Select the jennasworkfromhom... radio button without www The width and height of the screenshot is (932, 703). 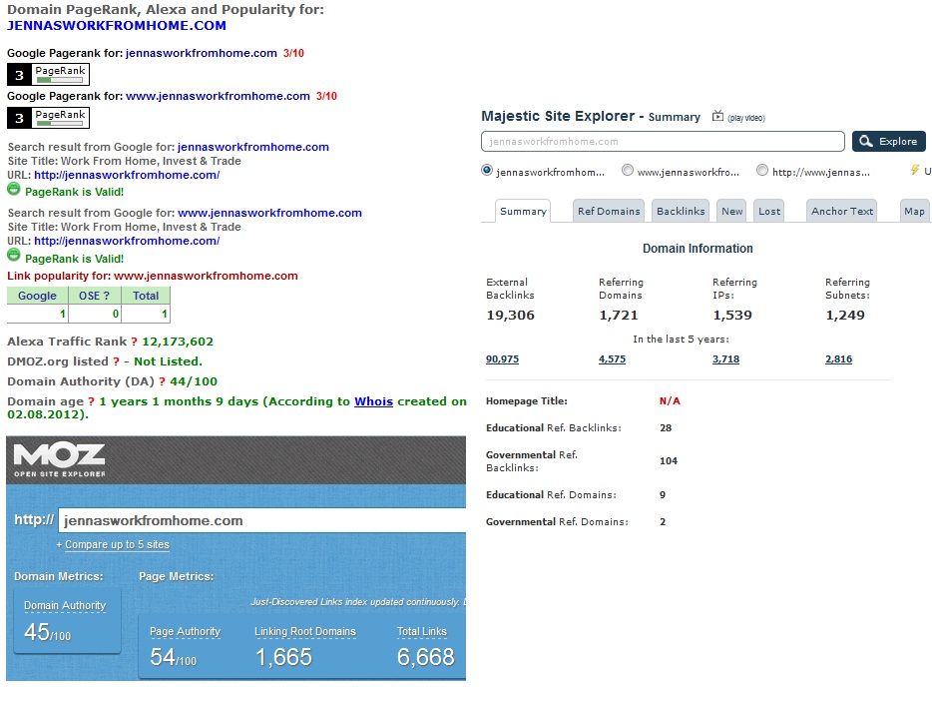coord(487,171)
